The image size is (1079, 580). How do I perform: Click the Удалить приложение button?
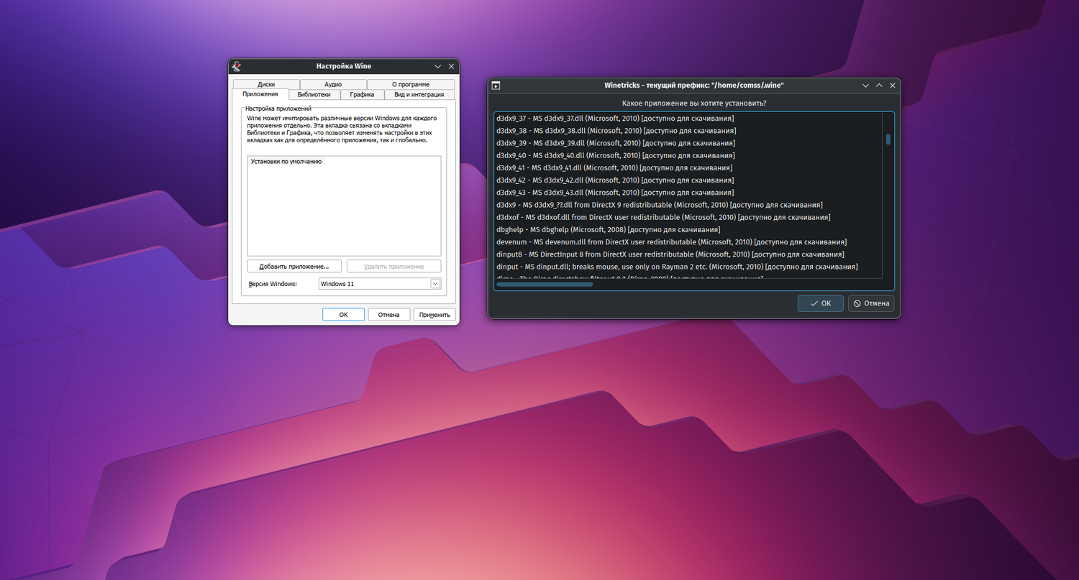pyautogui.click(x=393, y=266)
